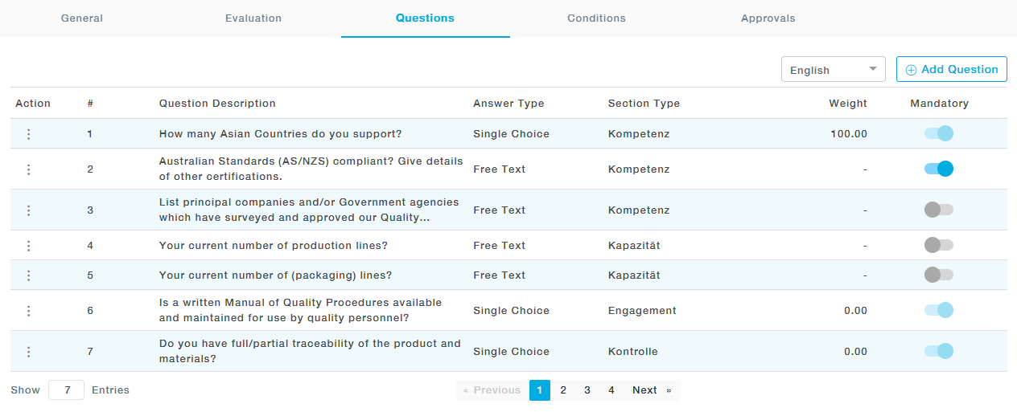Viewport: 1017px width, 412px height.
Task: Switch to the Evaluation tab
Action: coord(253,18)
